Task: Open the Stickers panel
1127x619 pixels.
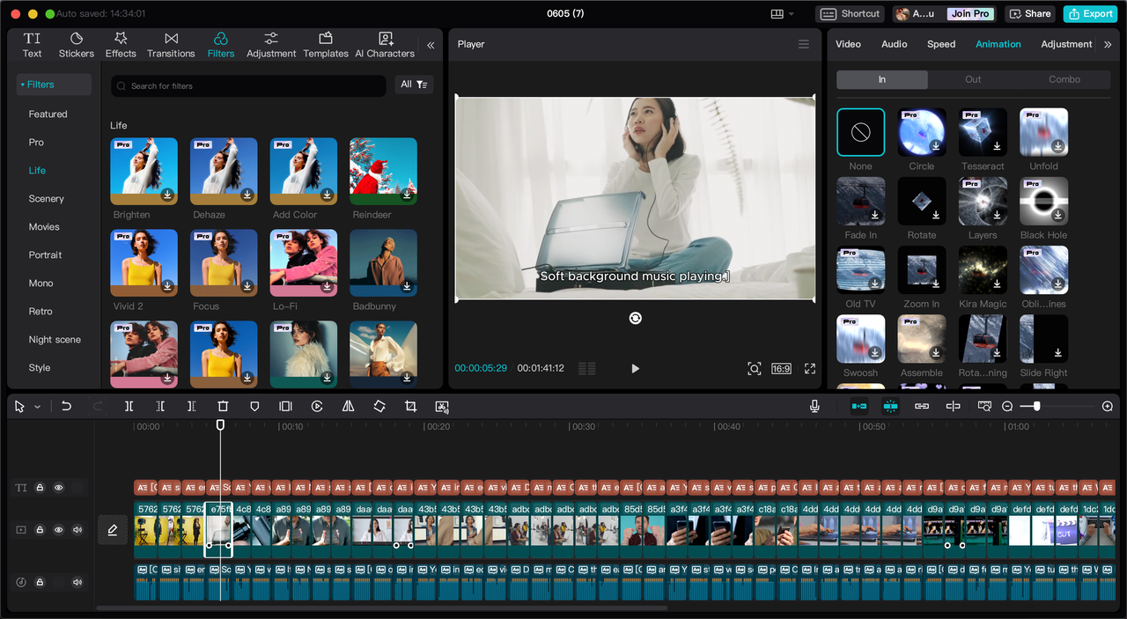Action: pos(77,45)
